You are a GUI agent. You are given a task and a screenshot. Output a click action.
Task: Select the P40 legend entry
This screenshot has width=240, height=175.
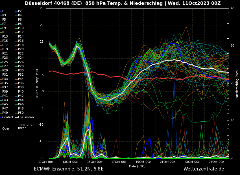point(21,91)
